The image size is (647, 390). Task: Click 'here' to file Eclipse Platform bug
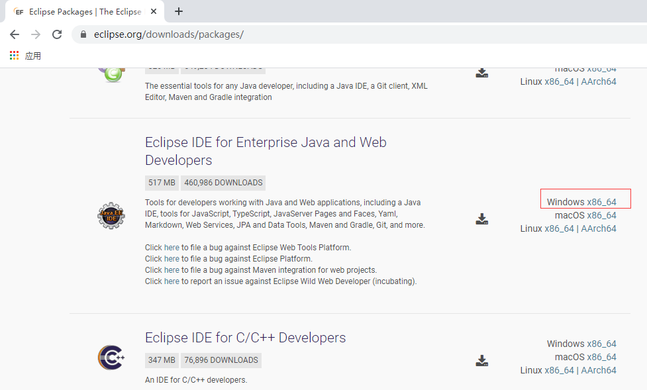(172, 259)
